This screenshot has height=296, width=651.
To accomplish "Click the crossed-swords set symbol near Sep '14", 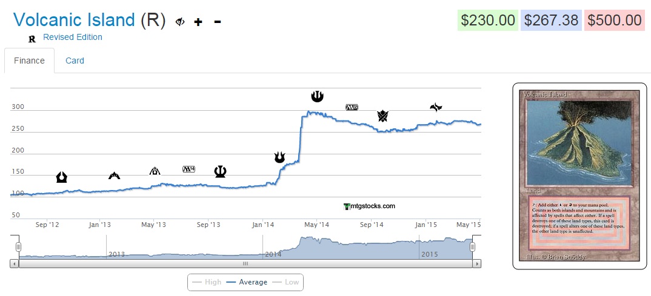I will 382,115.
